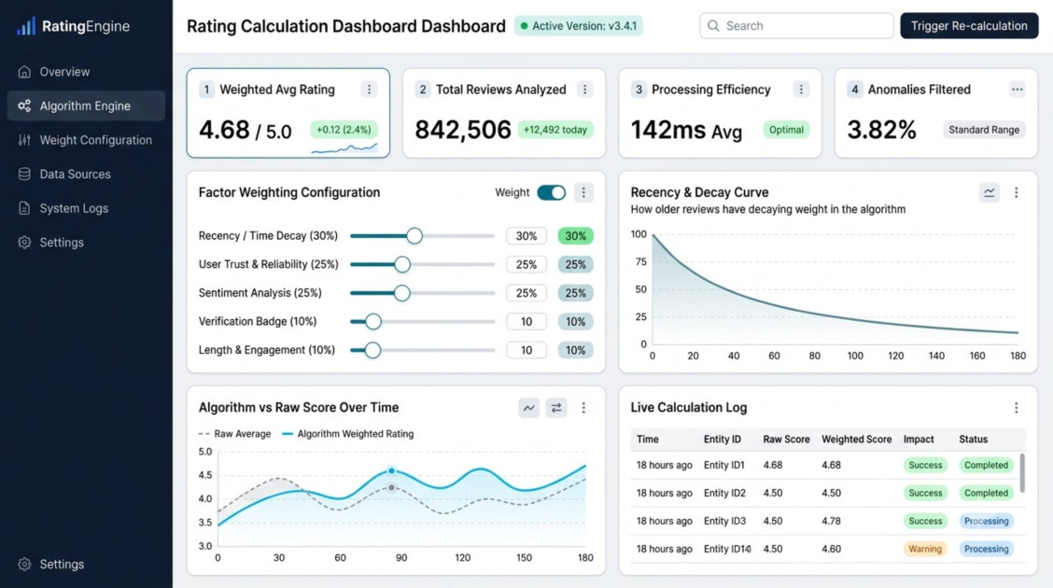This screenshot has width=1053, height=588.
Task: Click the Recency / Time Decay slider handle
Action: pos(414,235)
